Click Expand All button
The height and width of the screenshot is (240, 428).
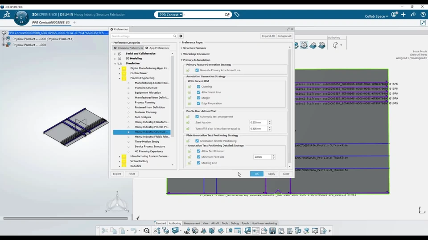[x=268, y=36]
